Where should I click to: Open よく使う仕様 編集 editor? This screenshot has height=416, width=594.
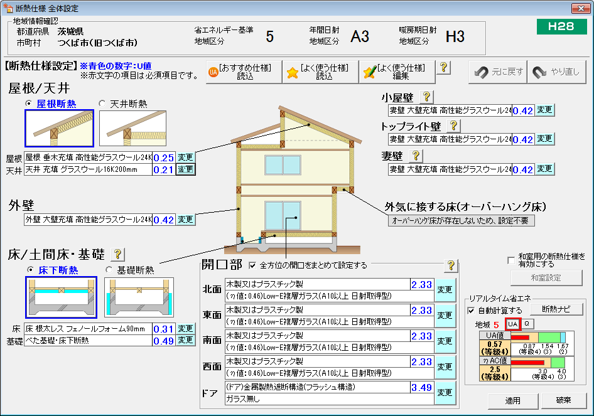click(x=397, y=72)
